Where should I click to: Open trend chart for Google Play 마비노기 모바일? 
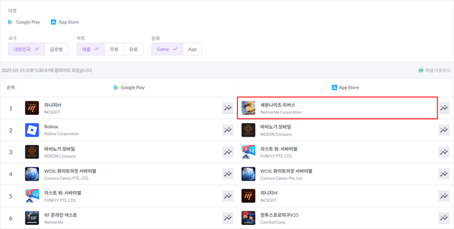point(228,152)
